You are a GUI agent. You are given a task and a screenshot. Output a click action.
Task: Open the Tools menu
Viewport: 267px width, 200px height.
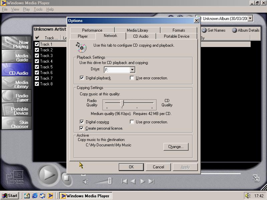(x=38, y=9)
